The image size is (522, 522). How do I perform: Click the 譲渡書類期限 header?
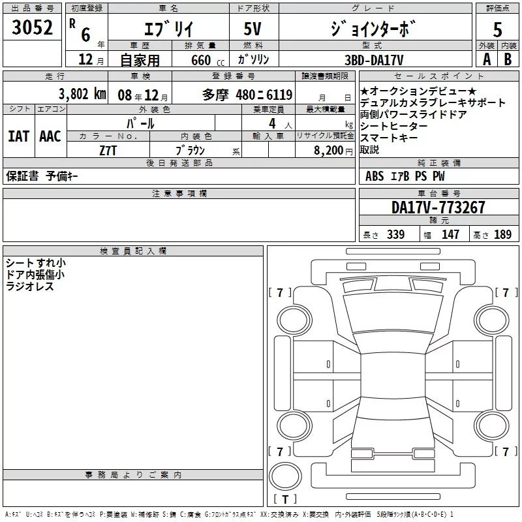click(x=325, y=76)
